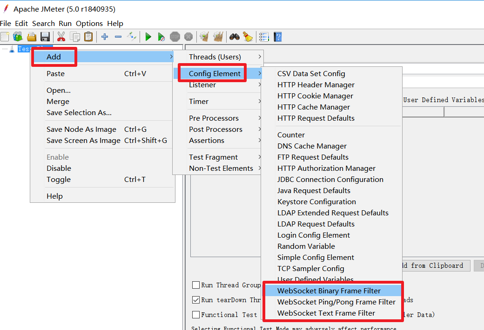
Task: Expand the Listener submenu
Action: coord(218,84)
